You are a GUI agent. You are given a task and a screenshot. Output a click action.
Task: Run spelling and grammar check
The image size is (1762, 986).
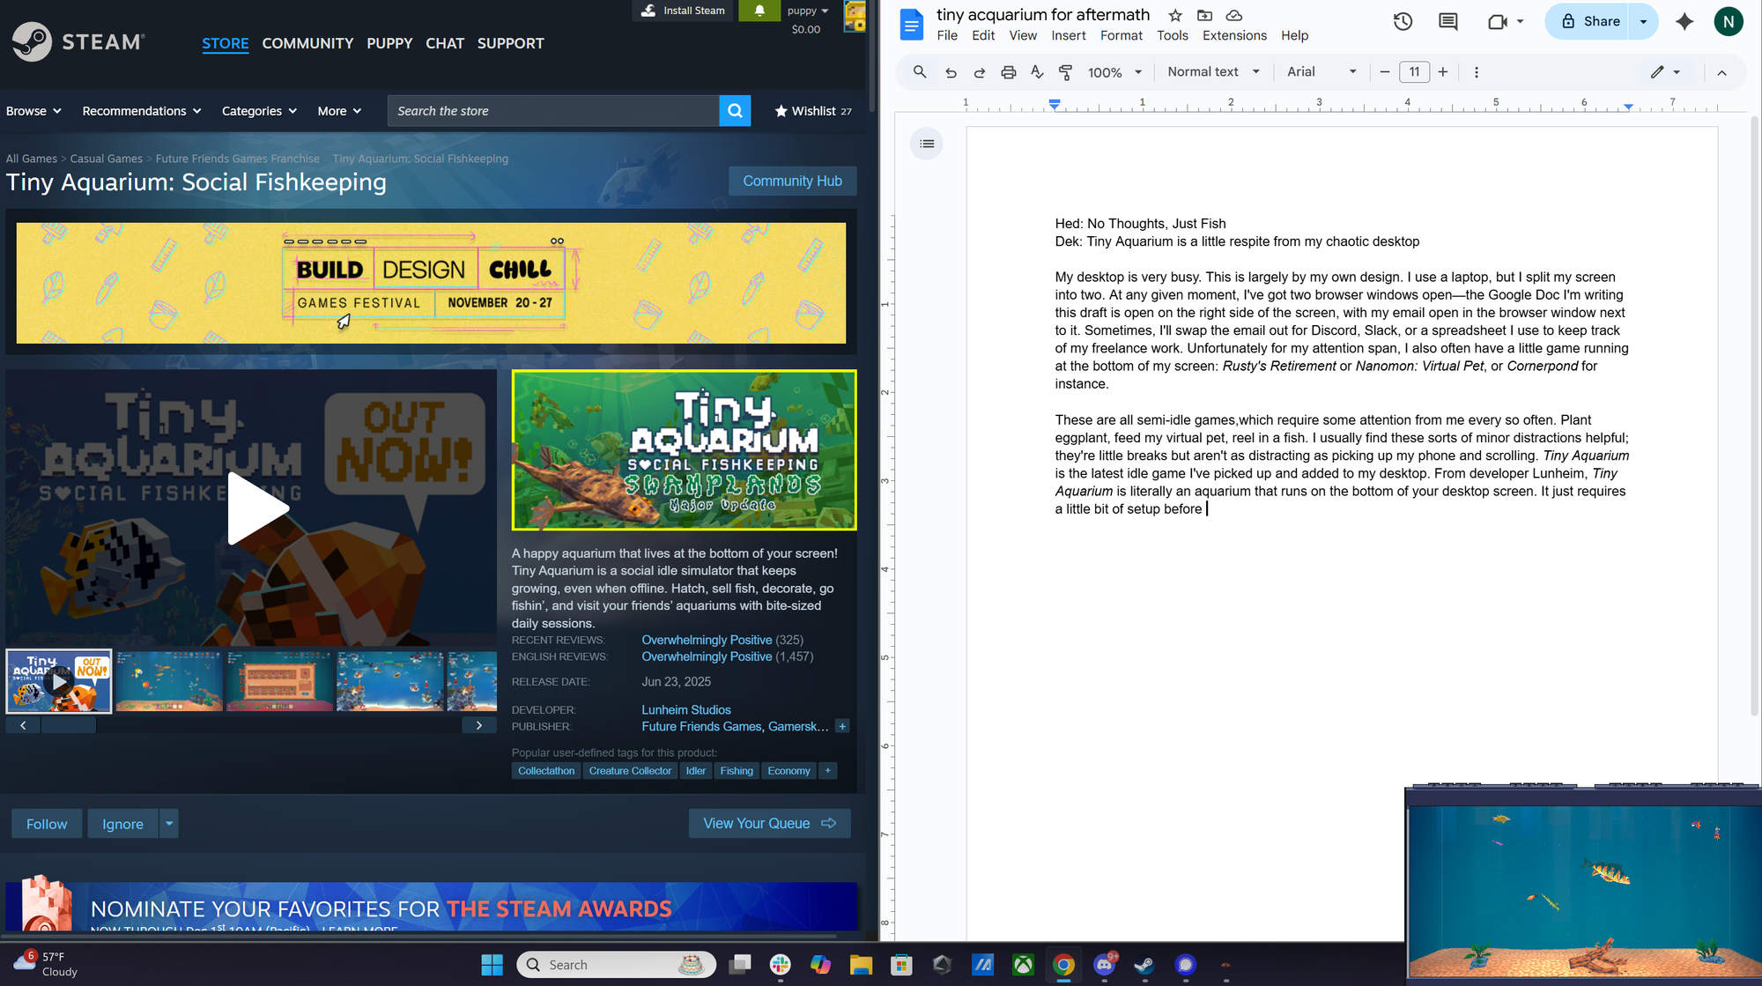(1037, 72)
